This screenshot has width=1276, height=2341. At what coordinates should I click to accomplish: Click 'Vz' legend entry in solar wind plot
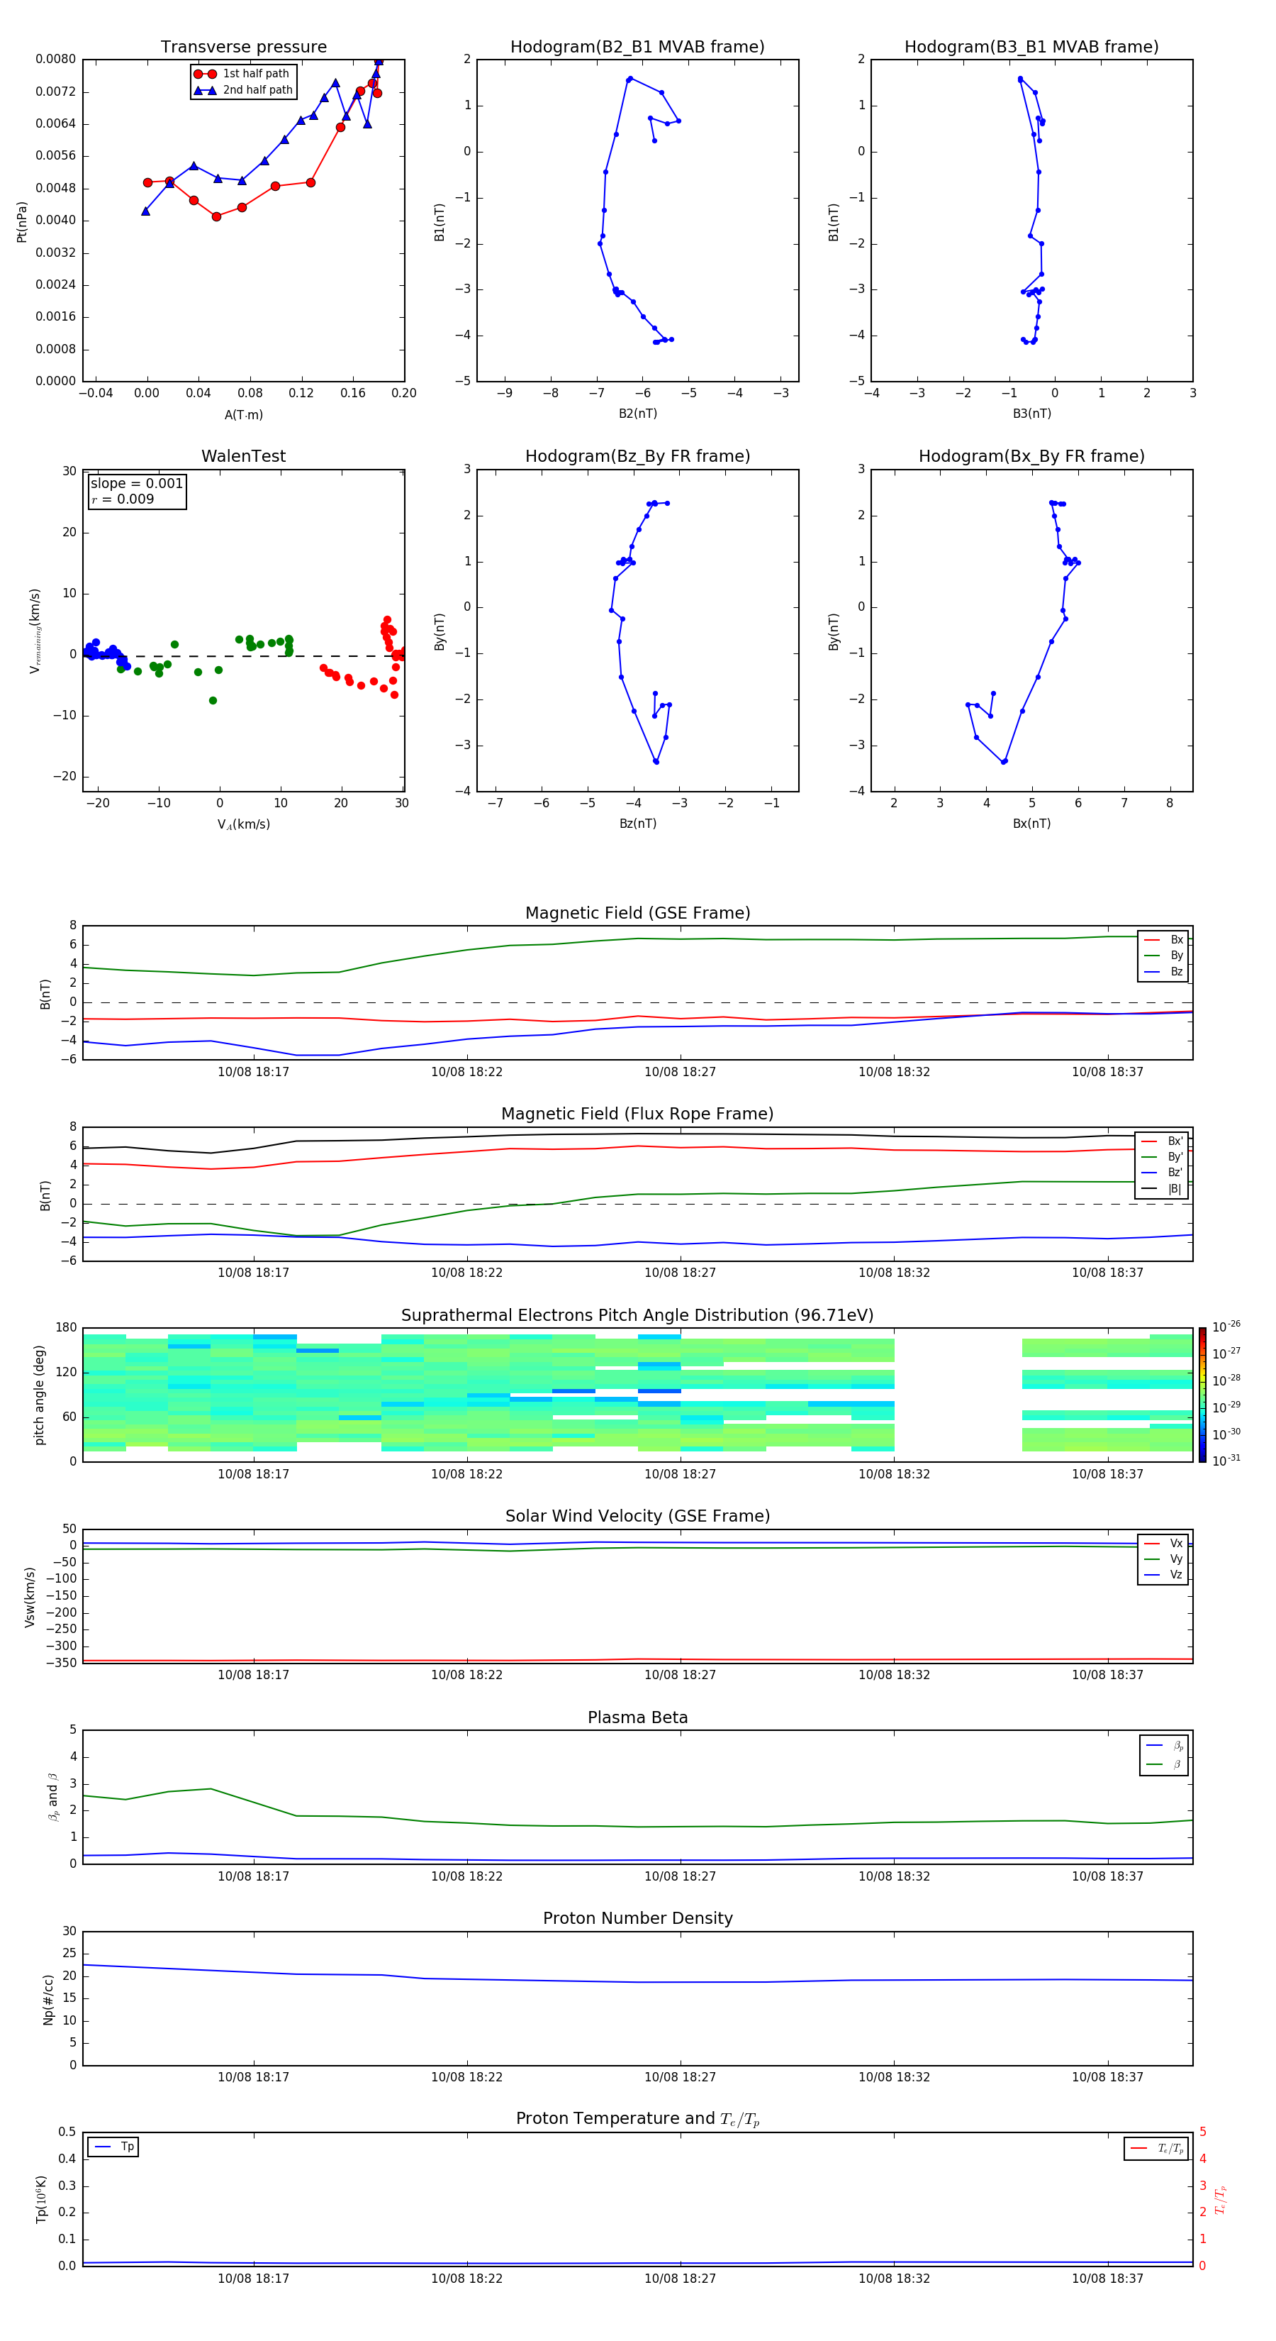(x=1163, y=1575)
